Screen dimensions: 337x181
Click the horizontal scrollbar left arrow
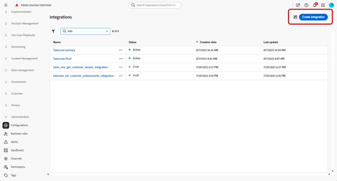pyautogui.click(x=48, y=174)
